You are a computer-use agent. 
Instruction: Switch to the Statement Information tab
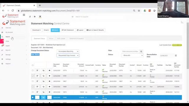(x=76, y=39)
